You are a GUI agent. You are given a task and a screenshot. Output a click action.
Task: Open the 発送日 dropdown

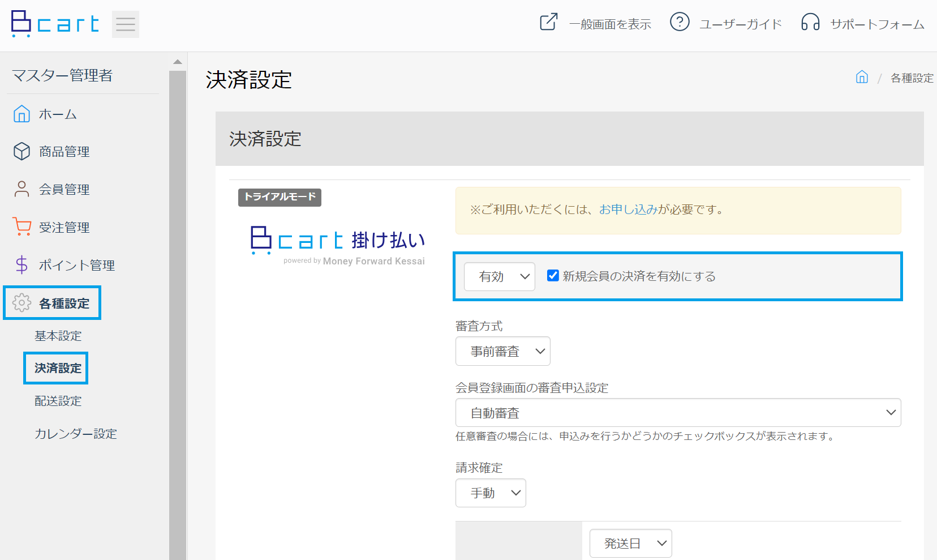[631, 544]
